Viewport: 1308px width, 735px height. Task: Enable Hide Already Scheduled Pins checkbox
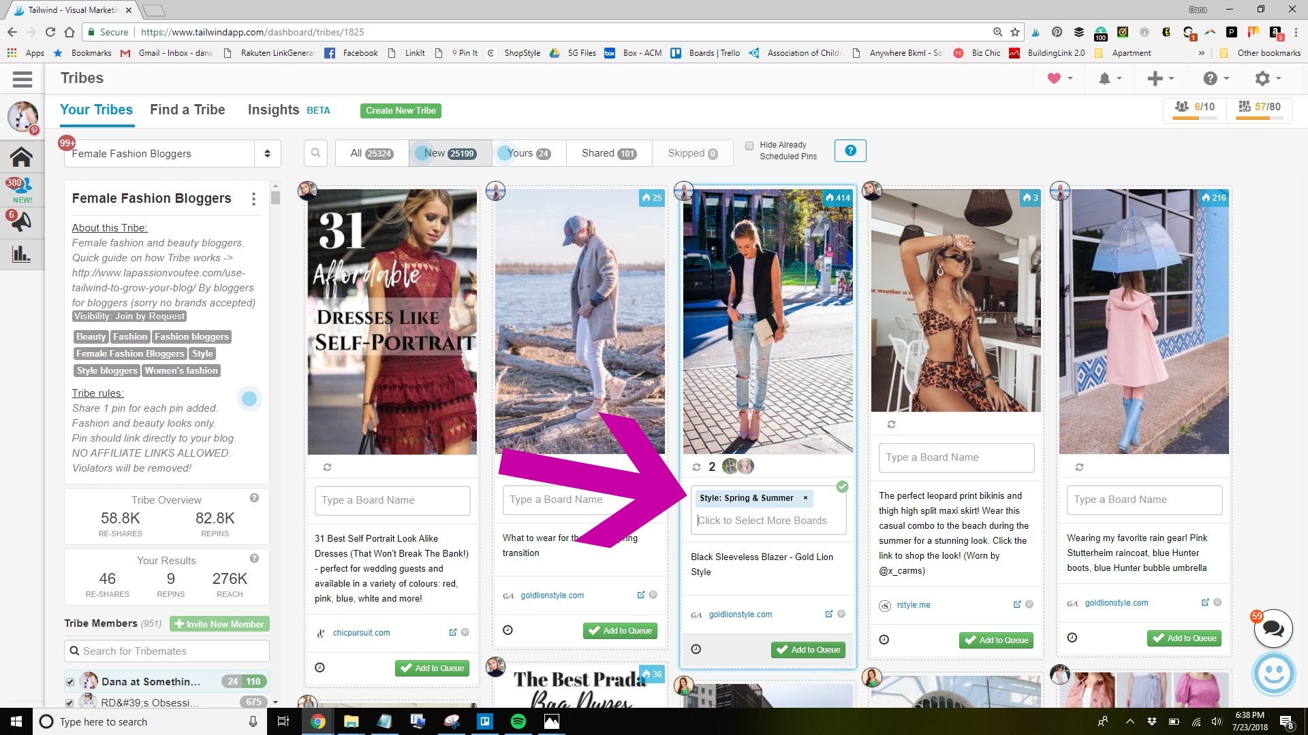coord(749,146)
